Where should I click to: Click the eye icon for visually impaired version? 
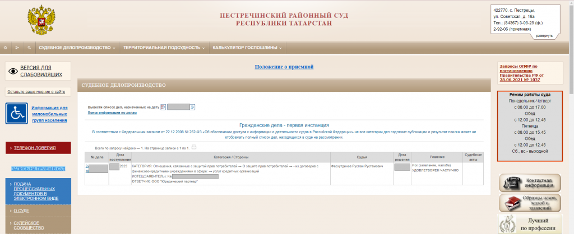pos(13,71)
